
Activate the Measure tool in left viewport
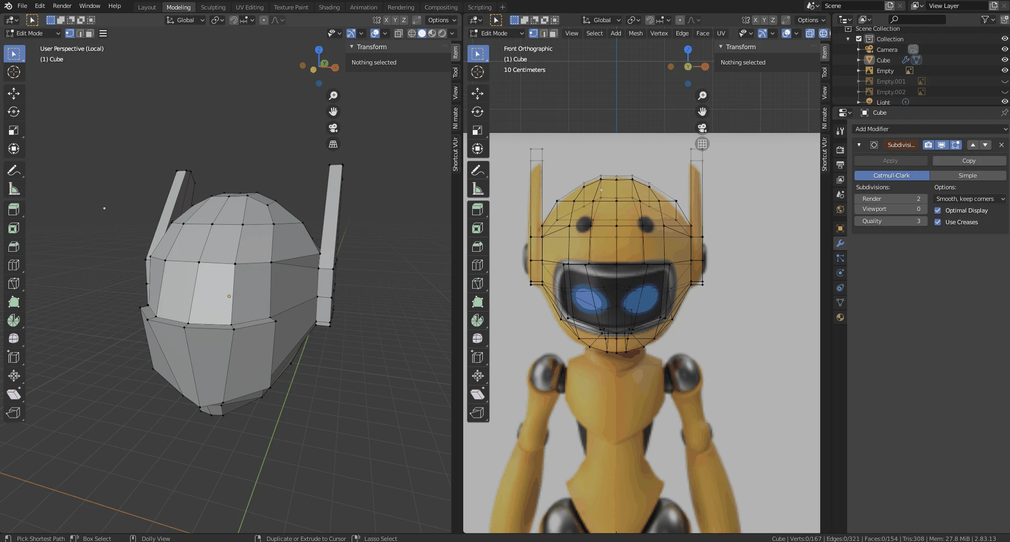tap(14, 189)
